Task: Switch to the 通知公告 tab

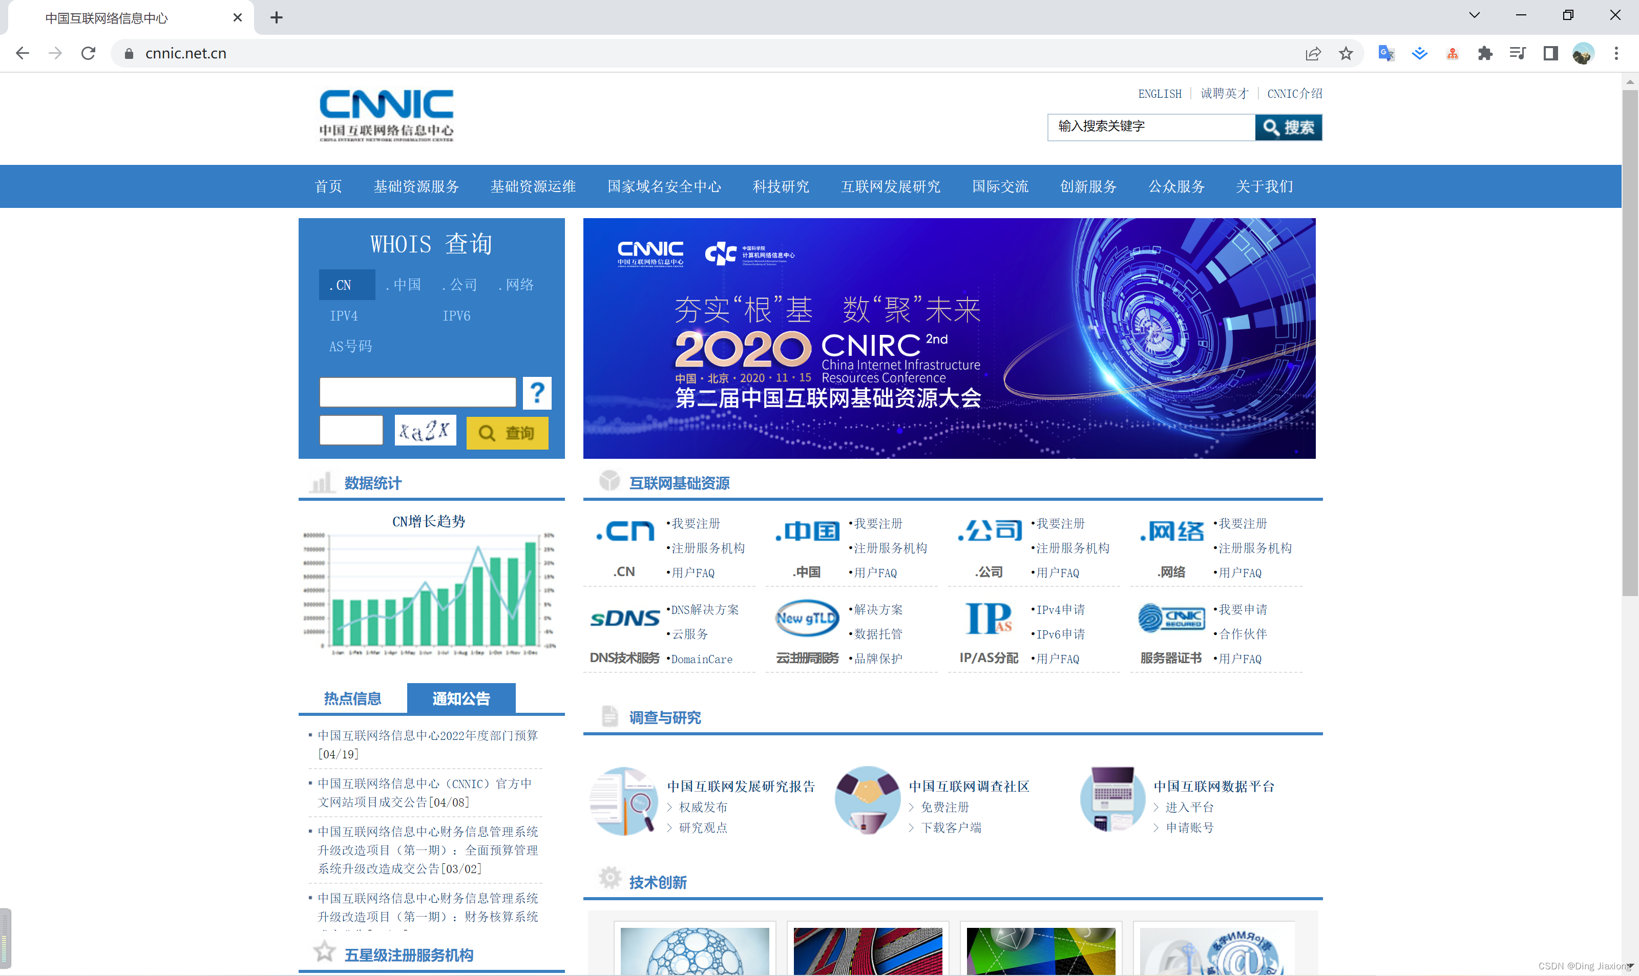Action: tap(461, 698)
